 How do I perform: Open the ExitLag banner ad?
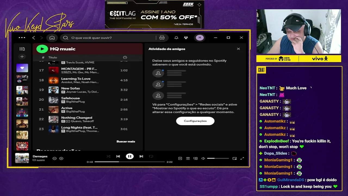[x=154, y=14]
